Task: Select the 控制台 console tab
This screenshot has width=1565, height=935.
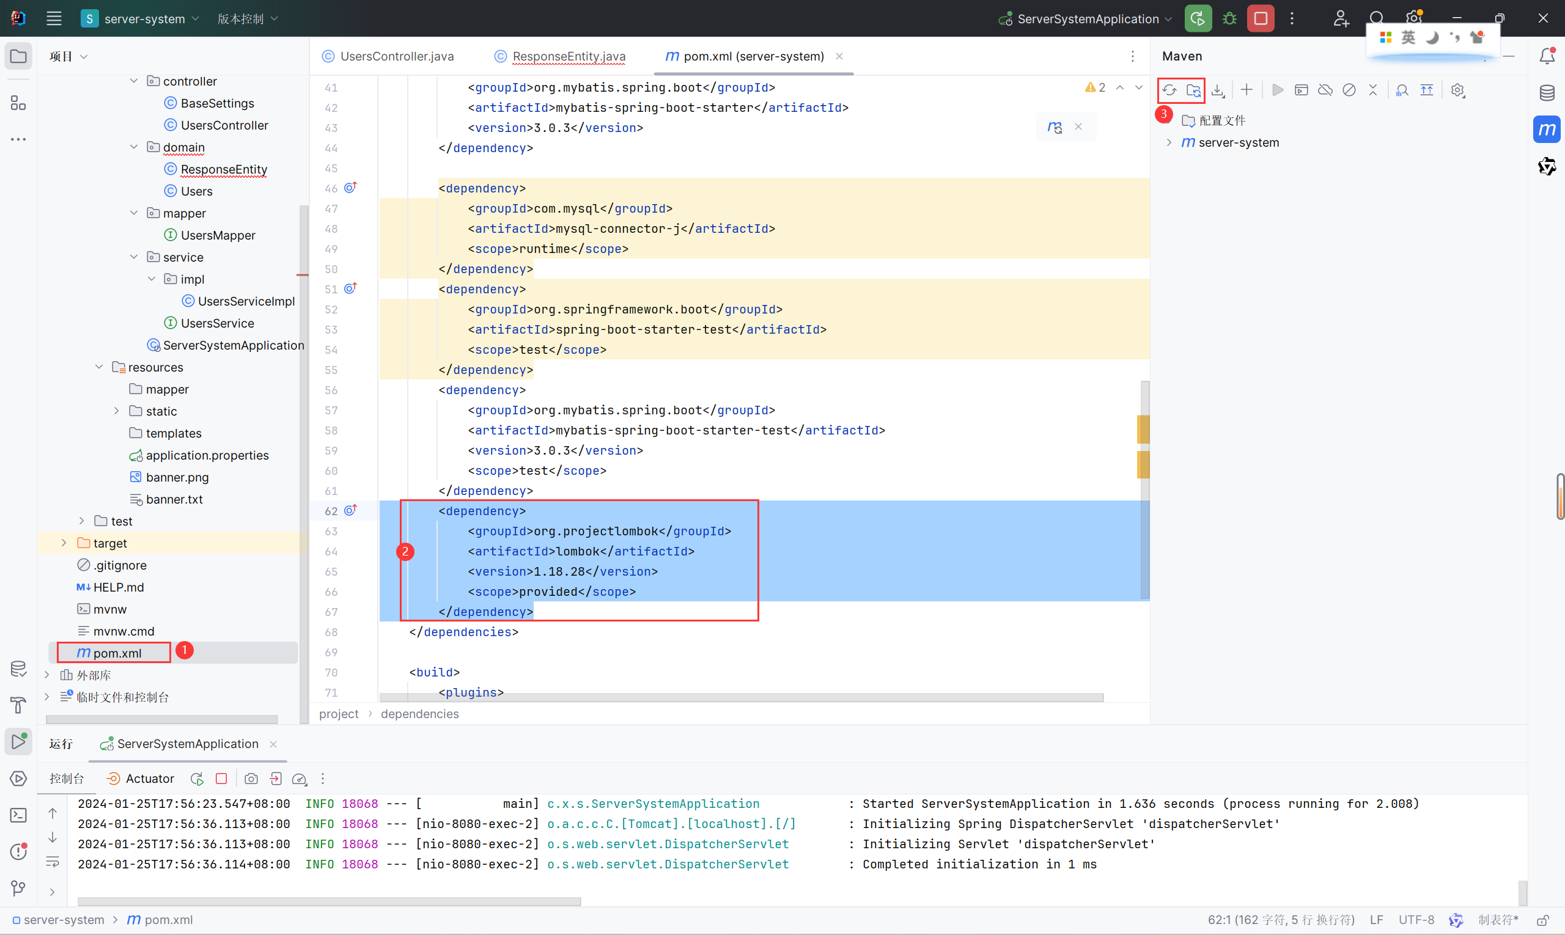Action: pyautogui.click(x=66, y=779)
